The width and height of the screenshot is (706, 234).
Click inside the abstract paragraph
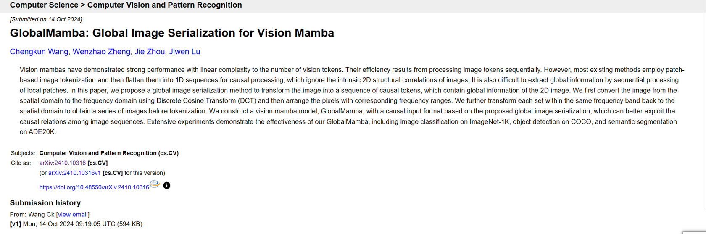pos(352,101)
